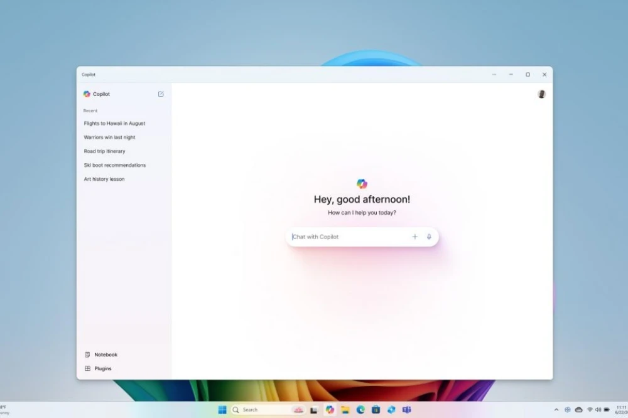Click the Copilot taskbar icon
The image size is (628, 418).
pyautogui.click(x=330, y=410)
